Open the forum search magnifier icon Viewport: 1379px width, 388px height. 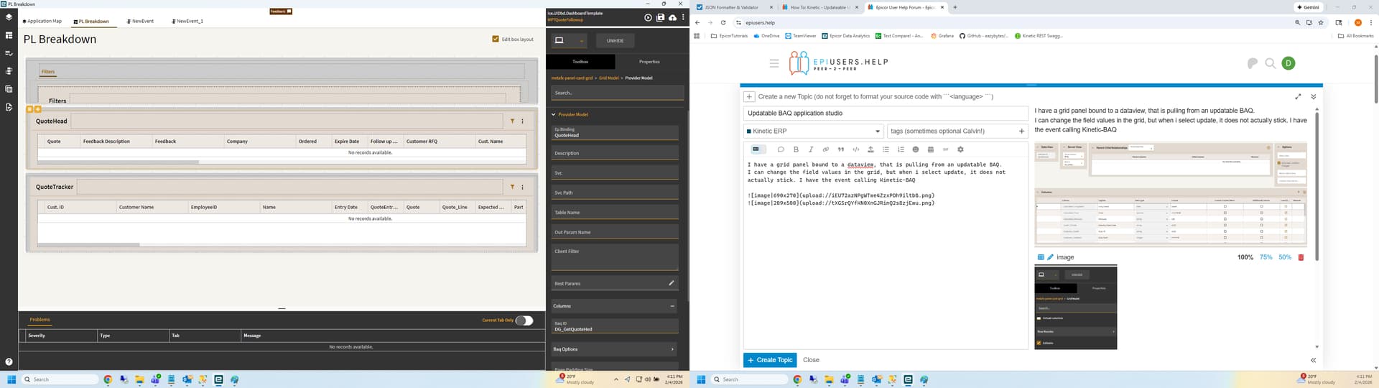pos(1270,63)
